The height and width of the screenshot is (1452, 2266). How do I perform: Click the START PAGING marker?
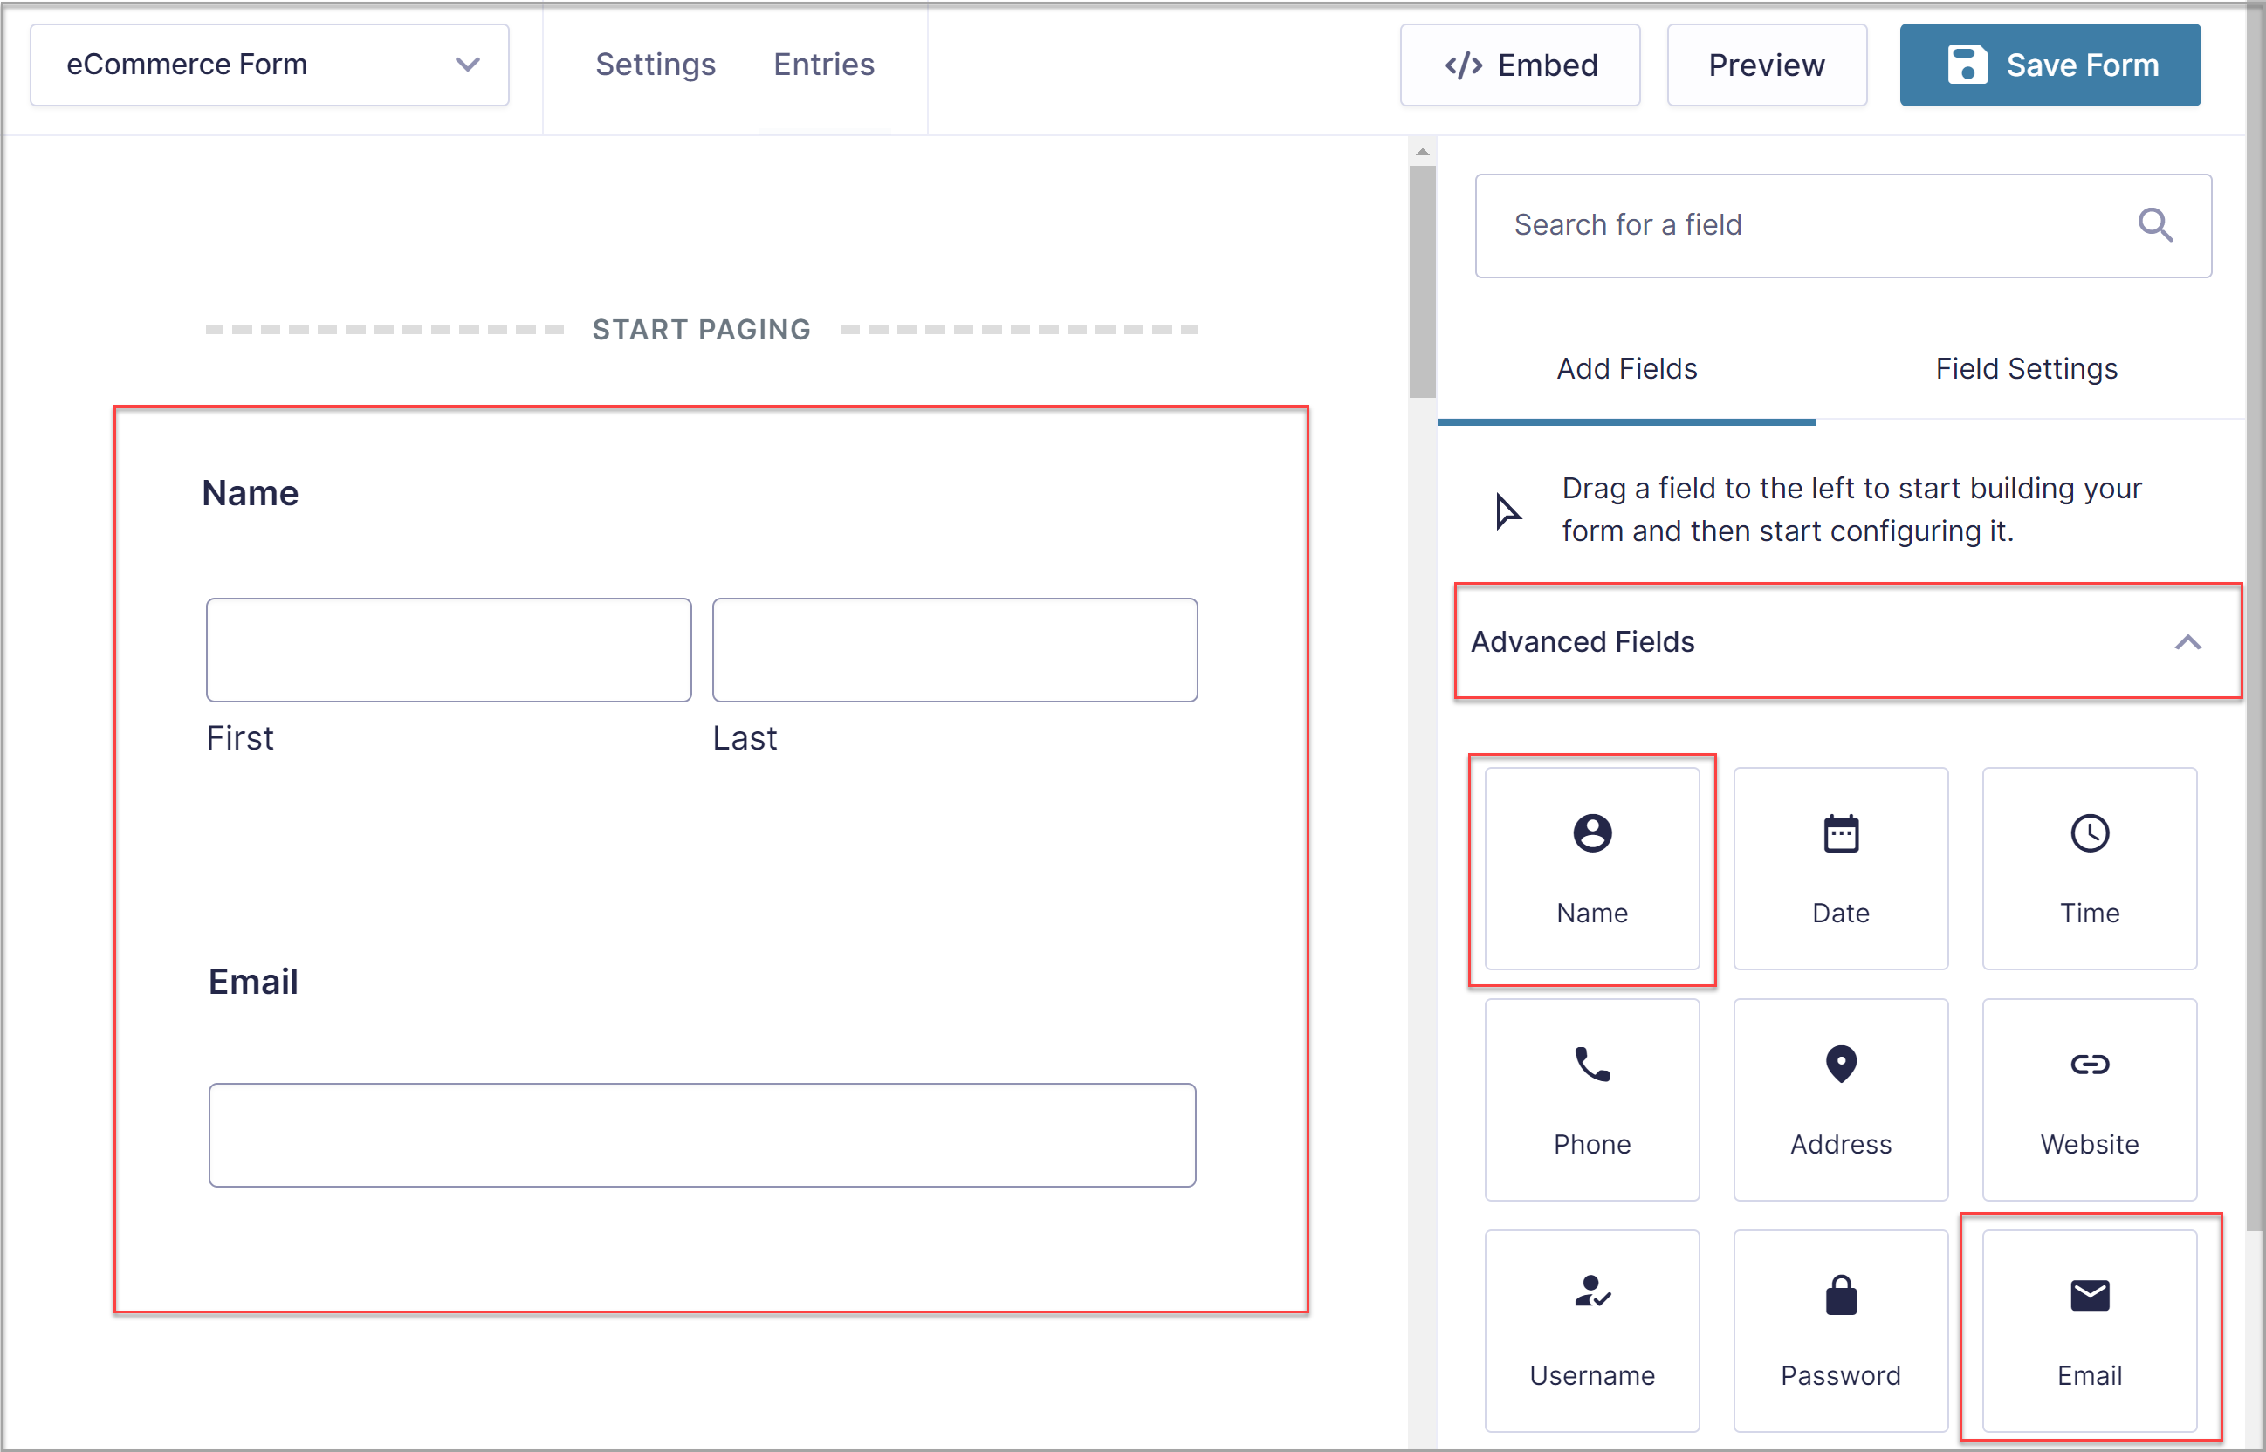pos(702,329)
